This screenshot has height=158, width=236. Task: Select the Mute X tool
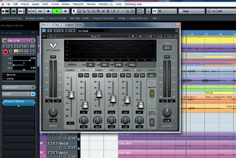pyautogui.click(x=103, y=11)
